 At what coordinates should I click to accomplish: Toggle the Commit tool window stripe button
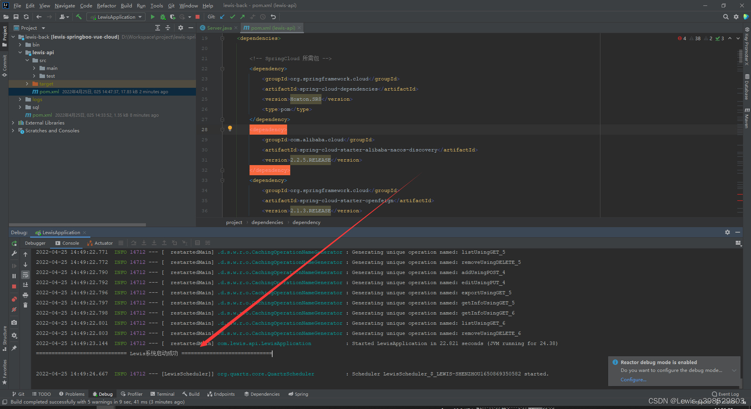click(4, 66)
